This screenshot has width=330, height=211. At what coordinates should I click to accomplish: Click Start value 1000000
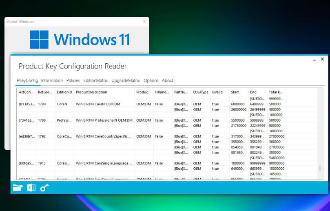tap(238, 163)
